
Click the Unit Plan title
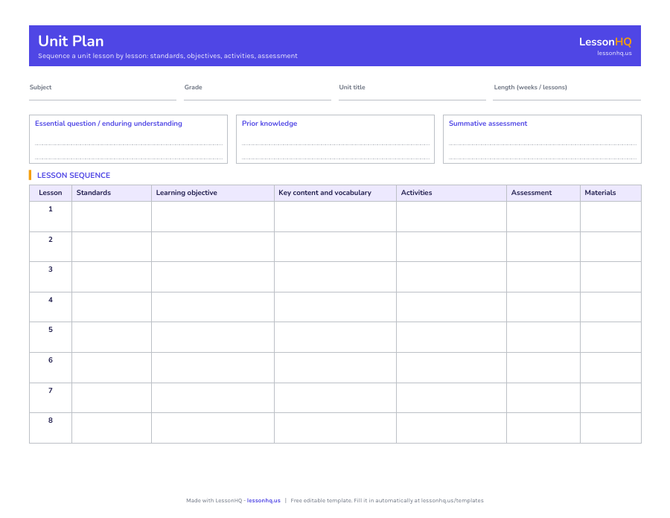pyautogui.click(x=71, y=41)
